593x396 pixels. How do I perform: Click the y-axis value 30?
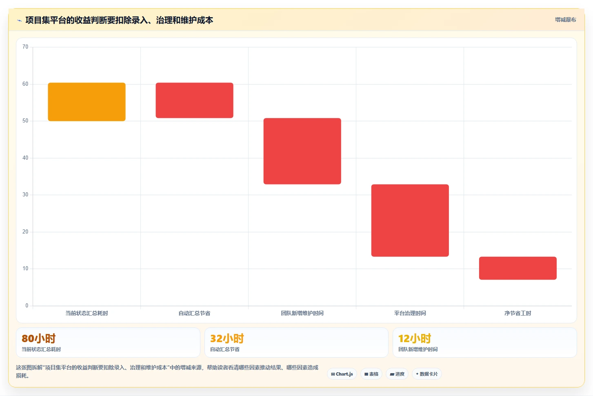pyautogui.click(x=25, y=195)
